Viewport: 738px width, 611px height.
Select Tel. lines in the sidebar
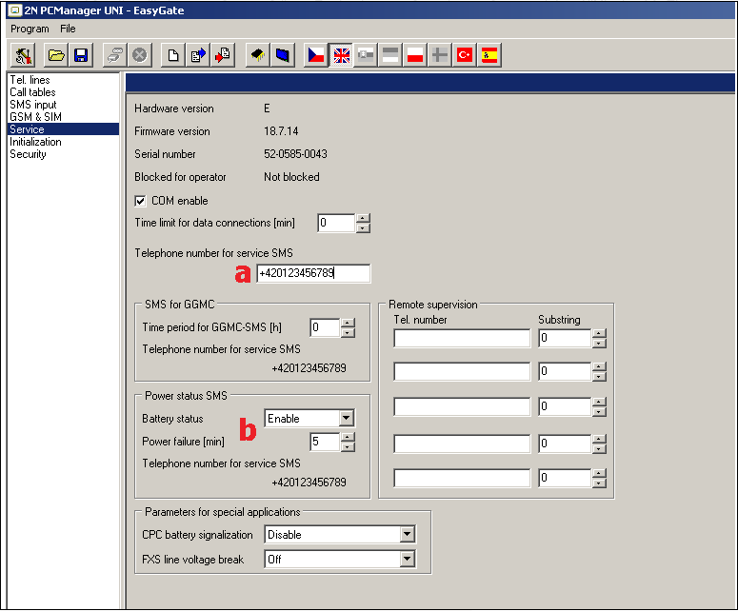pos(30,80)
